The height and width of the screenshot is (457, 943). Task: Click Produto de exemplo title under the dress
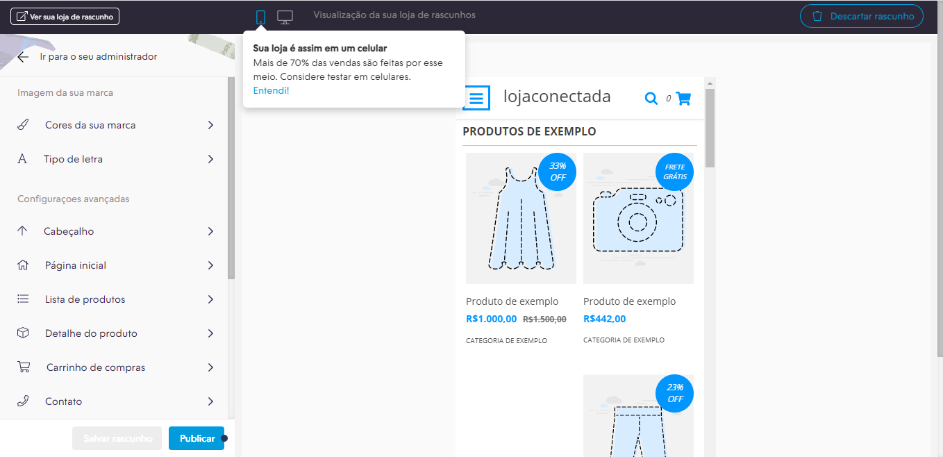tap(512, 301)
